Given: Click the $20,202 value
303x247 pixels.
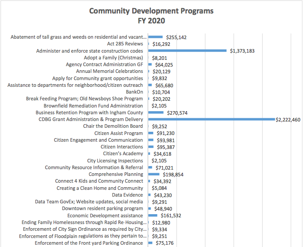Looking at the screenshot, I should tap(161, 99).
